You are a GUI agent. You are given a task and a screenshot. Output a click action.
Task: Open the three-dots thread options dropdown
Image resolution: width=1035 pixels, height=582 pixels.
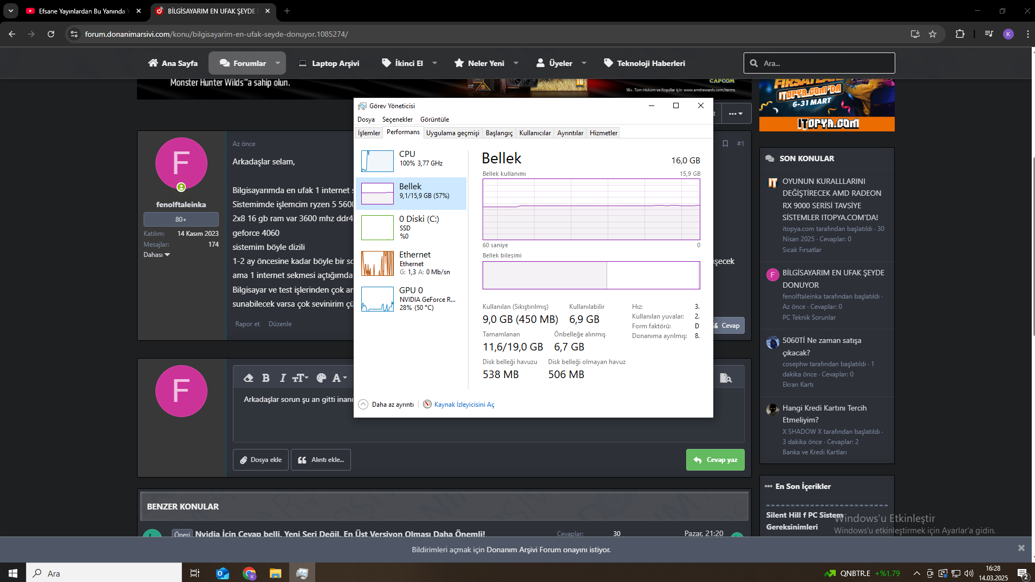[x=735, y=114]
